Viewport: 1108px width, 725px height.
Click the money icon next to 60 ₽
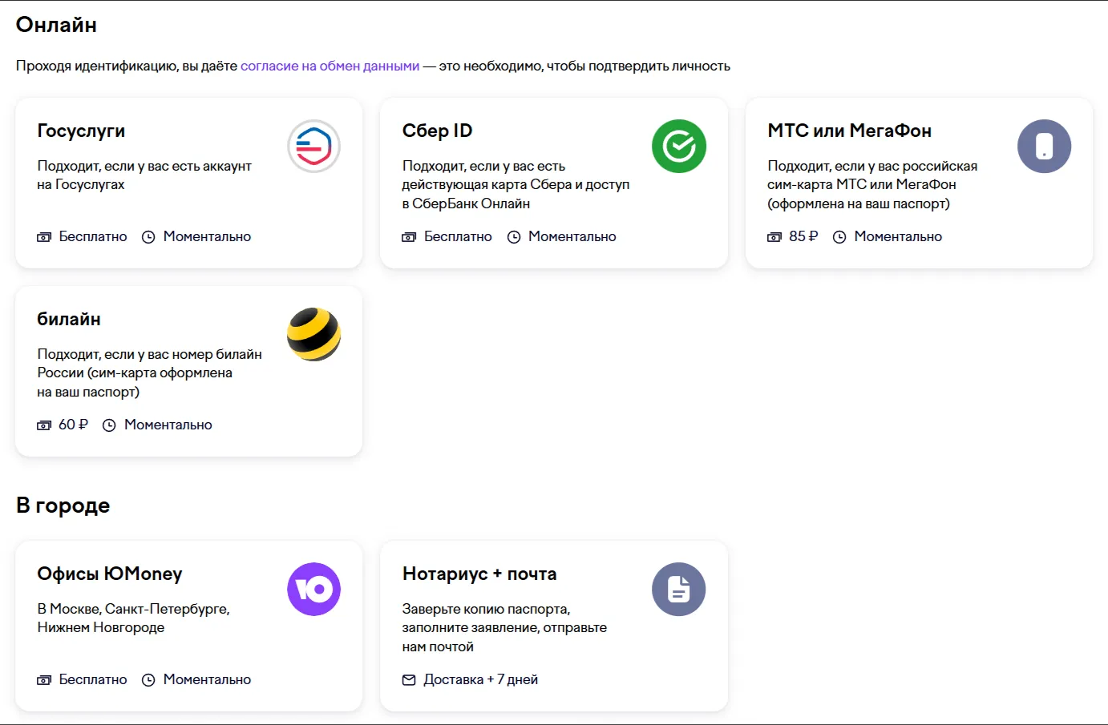click(x=44, y=425)
